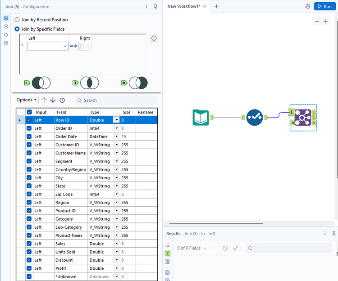Image resolution: width=338 pixels, height=281 pixels.
Task: Uncheck the Order Date field checkbox
Action: (29, 136)
